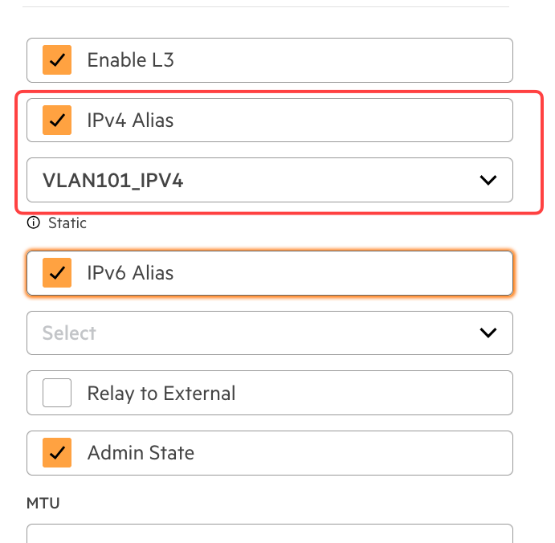Click the MTU input field
This screenshot has height=543, width=555.
pos(269,533)
